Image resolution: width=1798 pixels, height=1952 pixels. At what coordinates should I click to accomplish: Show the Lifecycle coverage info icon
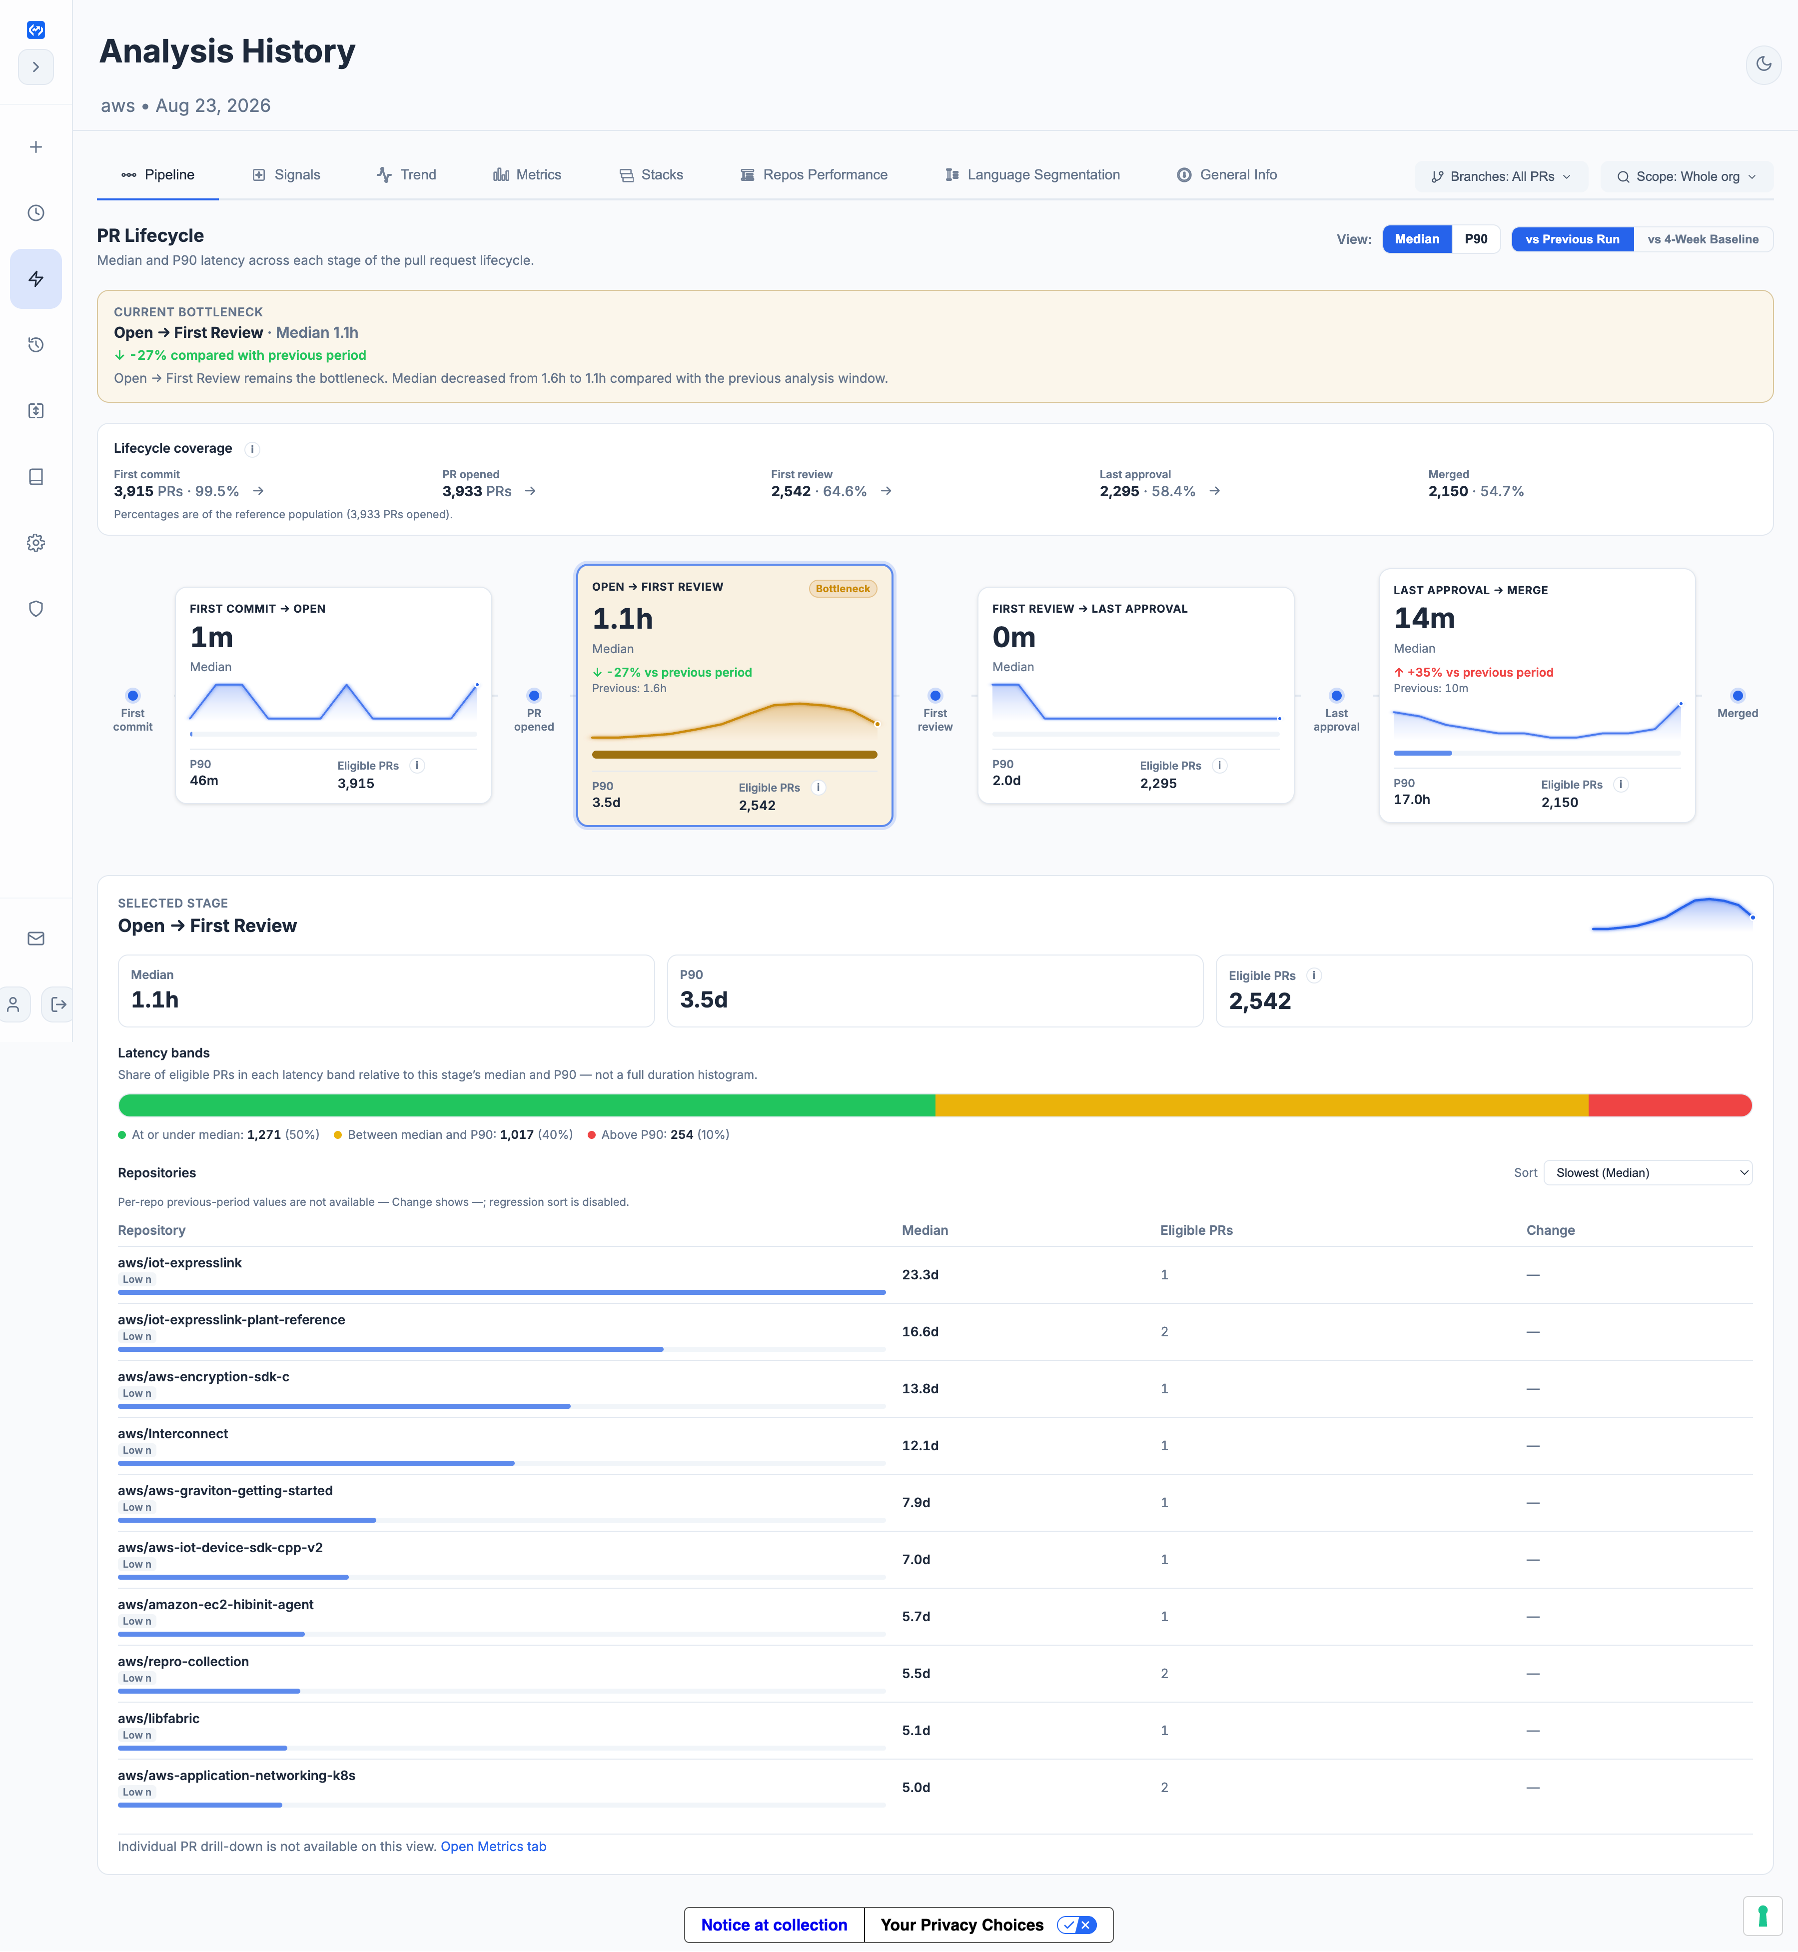[x=252, y=450]
